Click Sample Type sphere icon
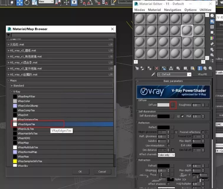This screenshot has width=223, height=189. pos(212,16)
